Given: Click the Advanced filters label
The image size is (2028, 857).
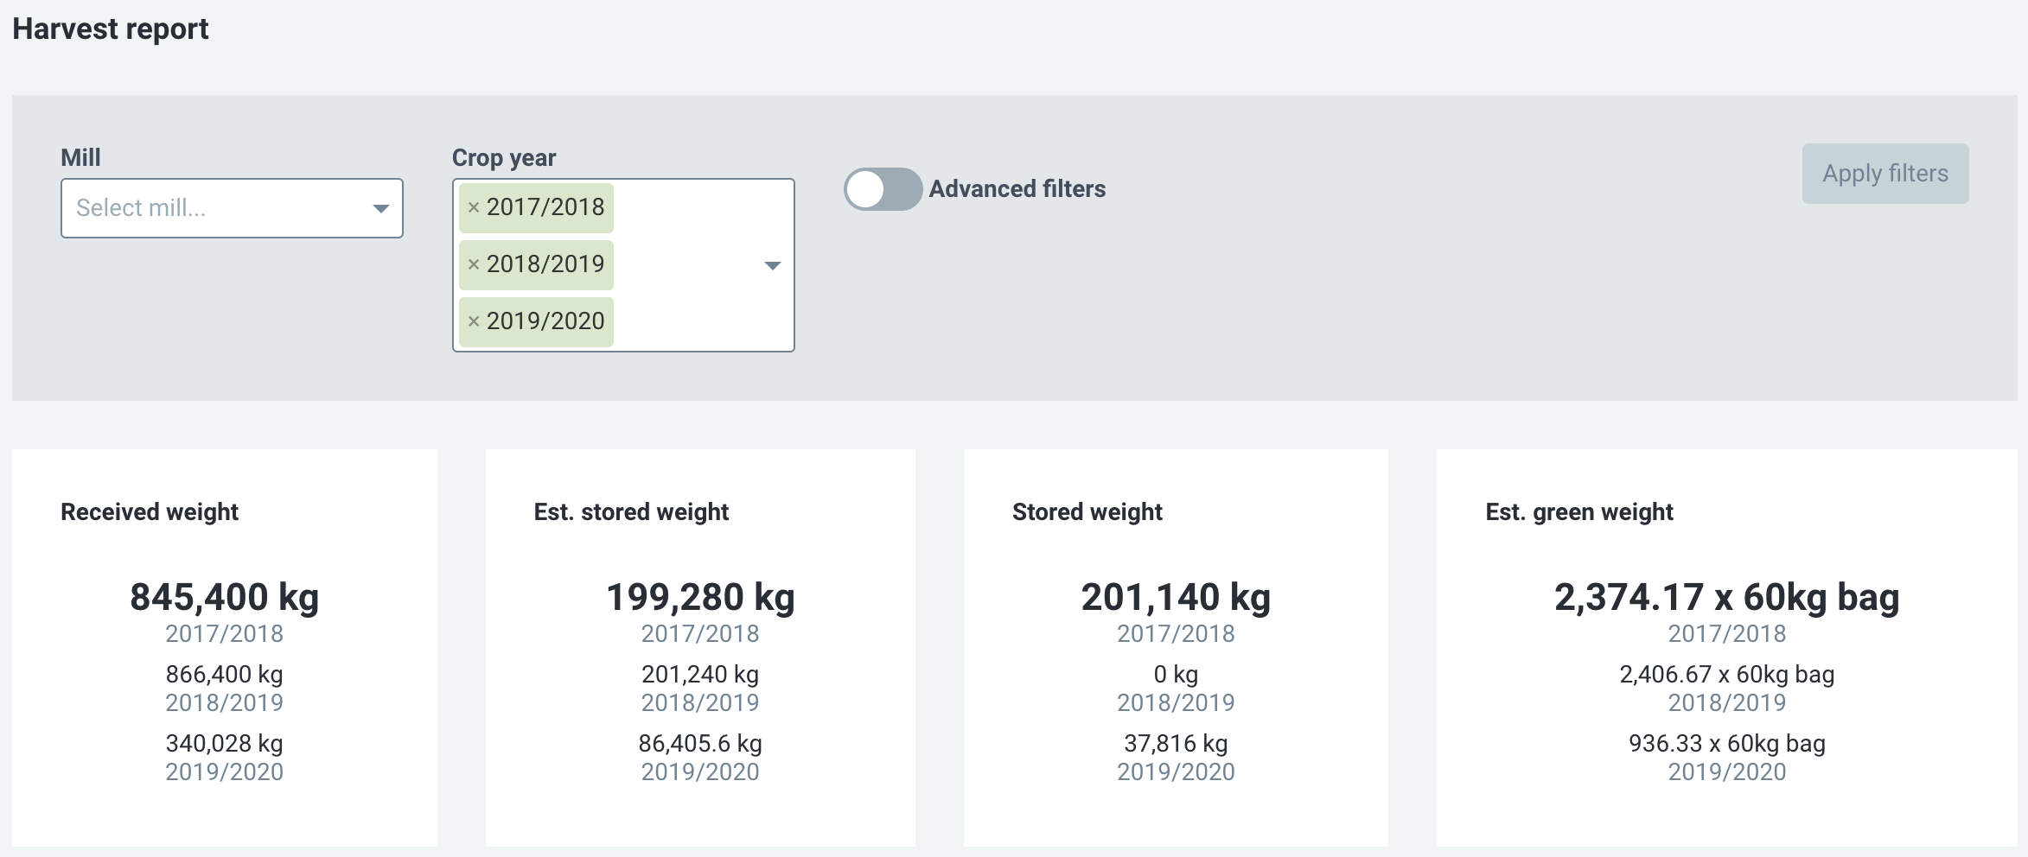Looking at the screenshot, I should point(1017,189).
